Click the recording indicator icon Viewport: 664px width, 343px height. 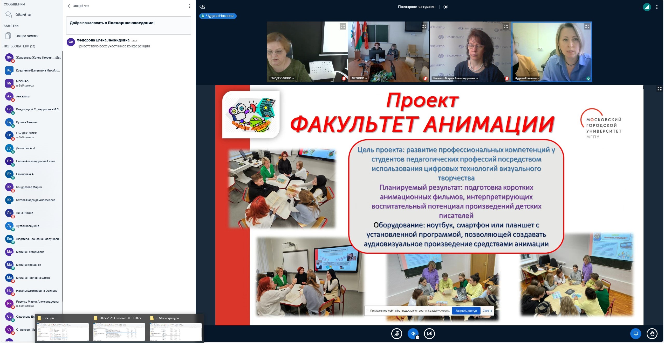pos(446,7)
